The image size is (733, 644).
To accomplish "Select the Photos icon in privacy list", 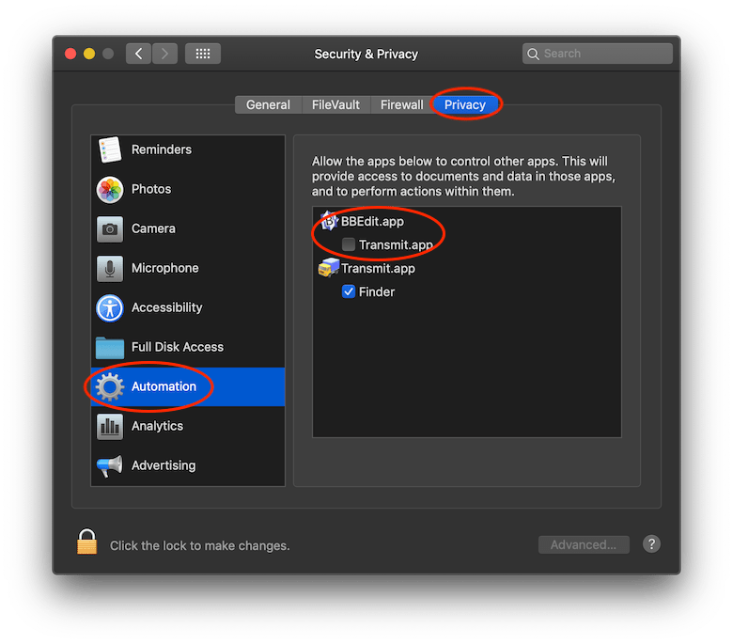I will [110, 189].
